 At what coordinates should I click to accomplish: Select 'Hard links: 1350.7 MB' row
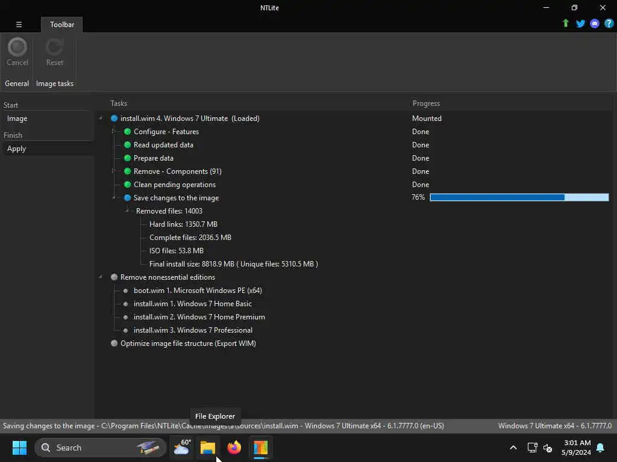183,224
